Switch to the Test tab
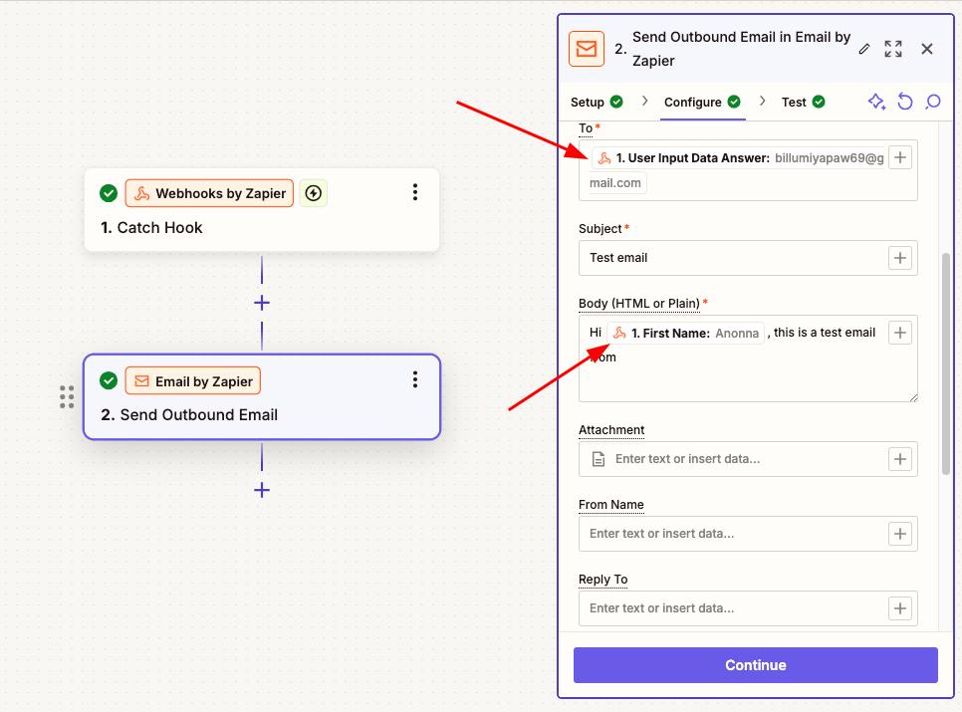Viewport: 962px width, 712px height. tap(803, 102)
